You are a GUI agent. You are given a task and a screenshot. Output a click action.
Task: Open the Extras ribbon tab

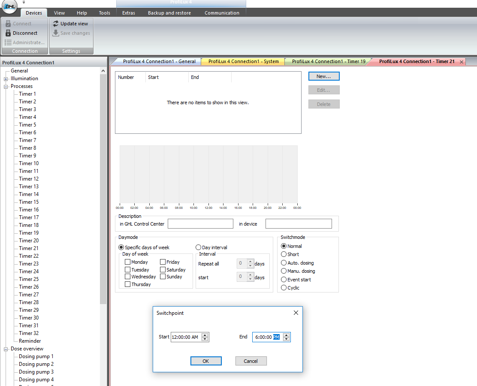[129, 13]
